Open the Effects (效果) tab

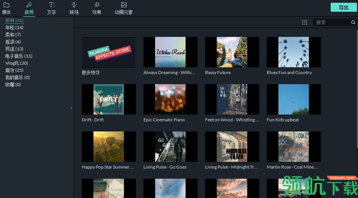97,8
